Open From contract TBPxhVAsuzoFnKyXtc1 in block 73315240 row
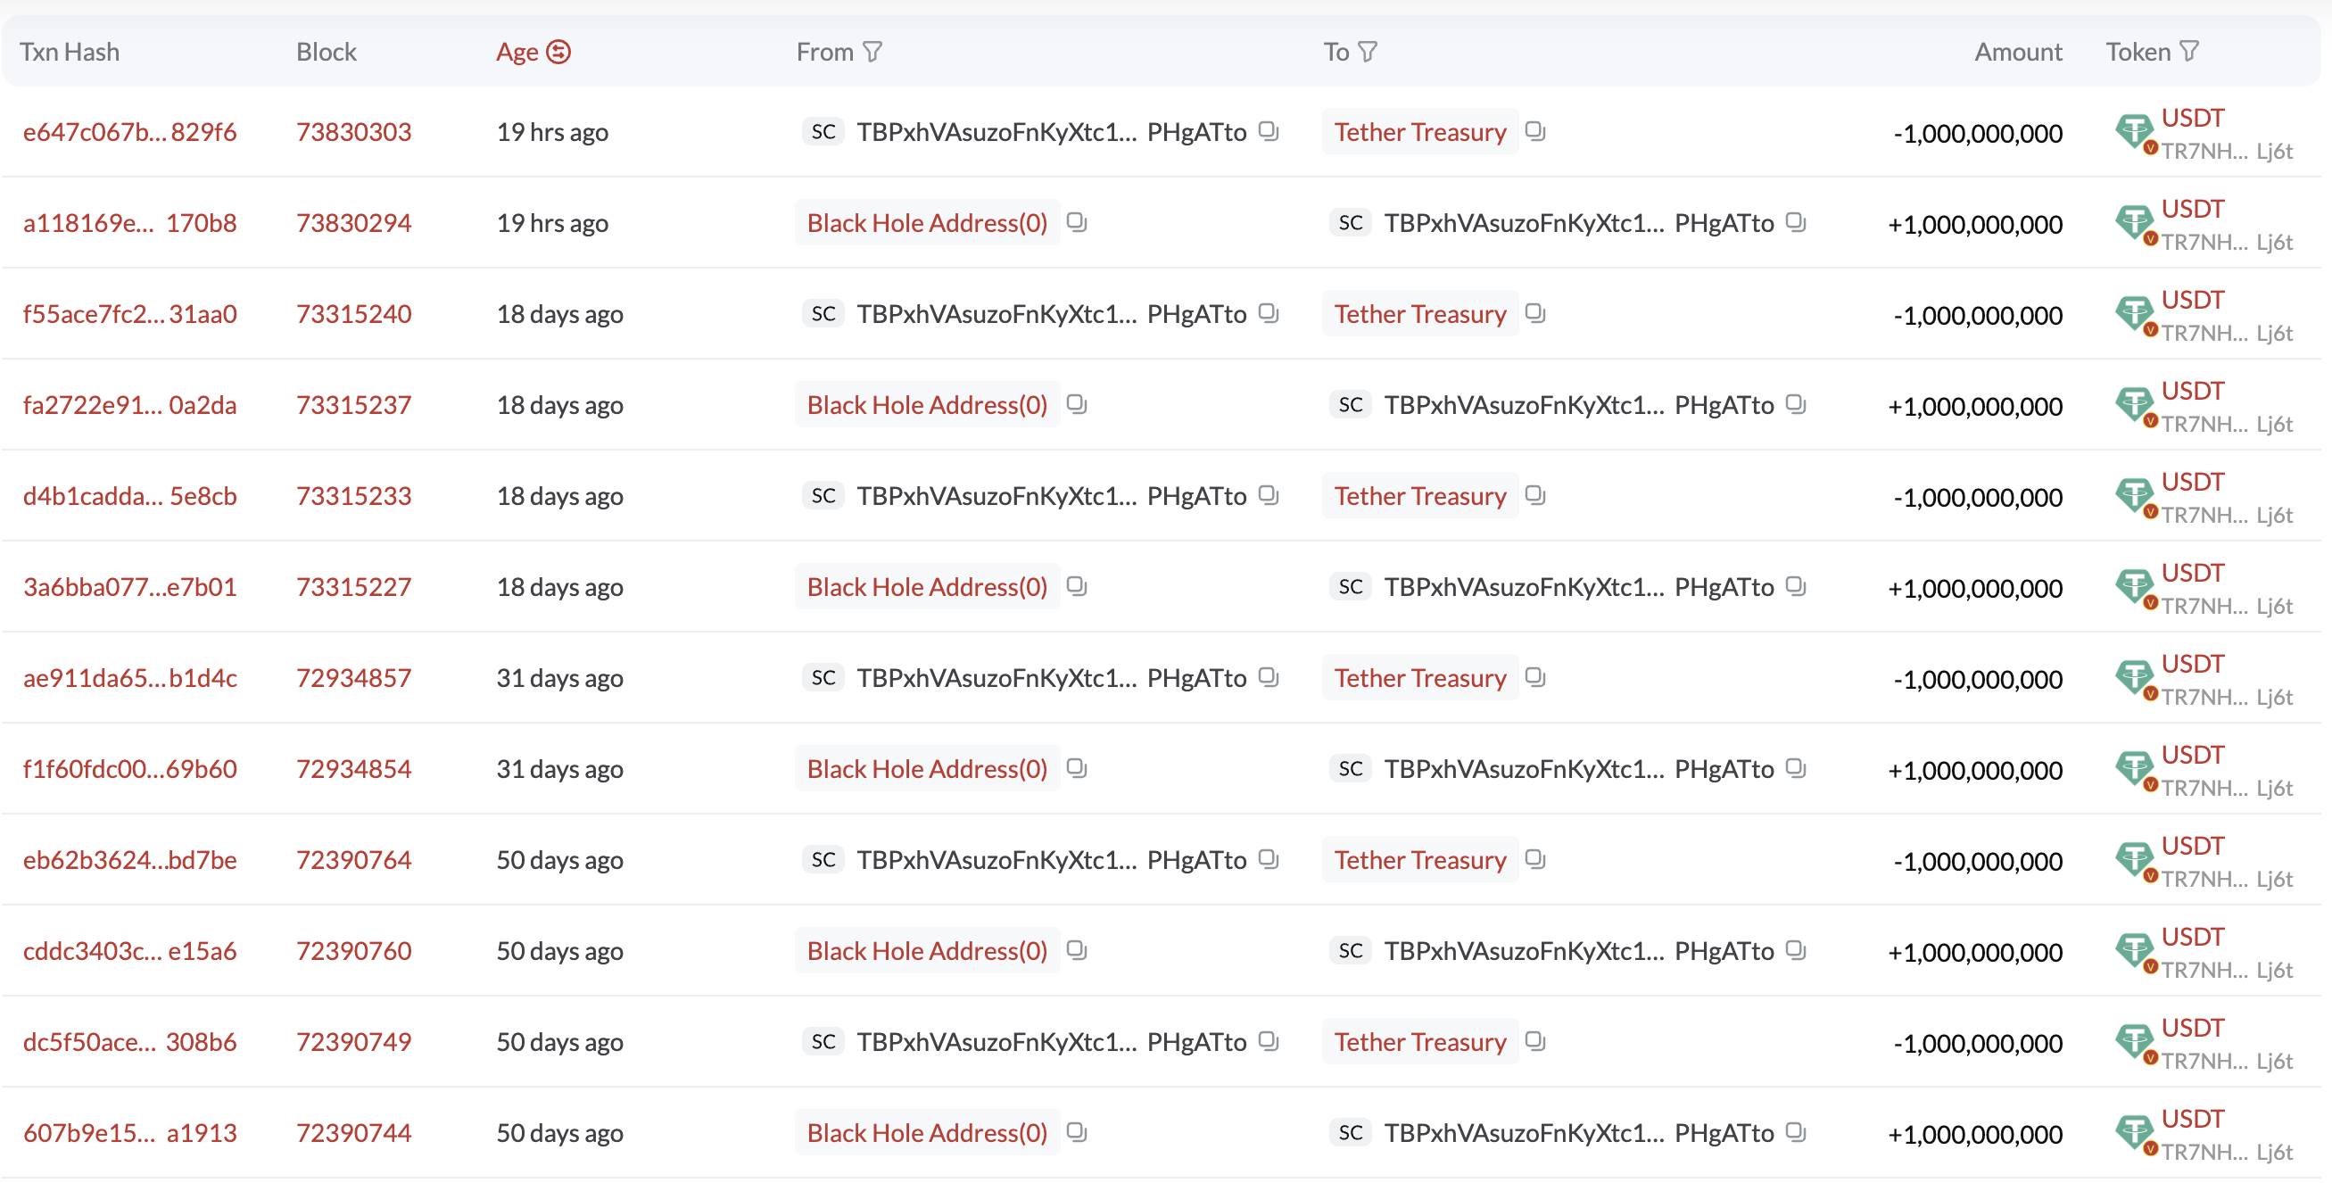 point(1052,314)
